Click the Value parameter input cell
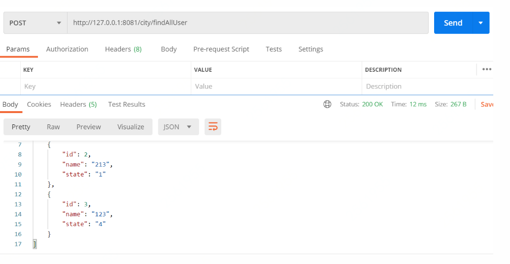Screen dimensions: 510x264 coord(276,86)
